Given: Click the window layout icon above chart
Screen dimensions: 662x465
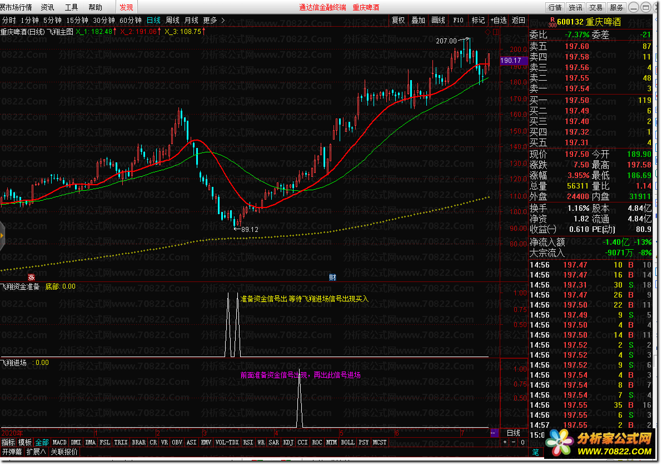Looking at the screenshot, I should pos(496,32).
